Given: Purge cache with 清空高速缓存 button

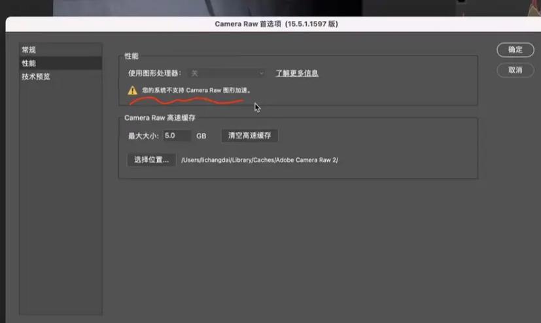Looking at the screenshot, I should [x=249, y=136].
